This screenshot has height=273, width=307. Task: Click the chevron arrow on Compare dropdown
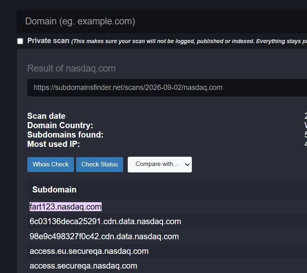pos(187,164)
